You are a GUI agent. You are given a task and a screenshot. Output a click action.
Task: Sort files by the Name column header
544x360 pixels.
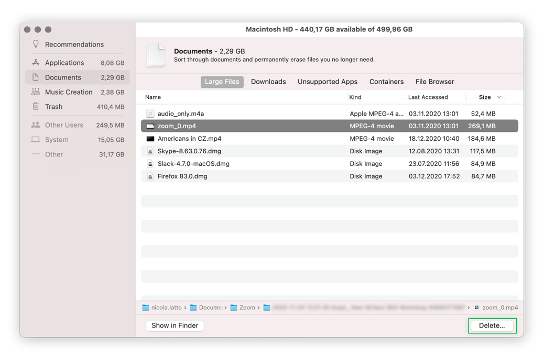(x=152, y=97)
